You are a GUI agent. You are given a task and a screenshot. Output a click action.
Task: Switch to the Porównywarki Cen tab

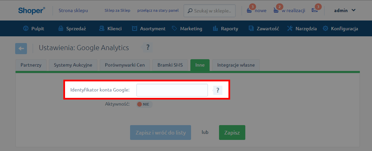[x=125, y=65]
